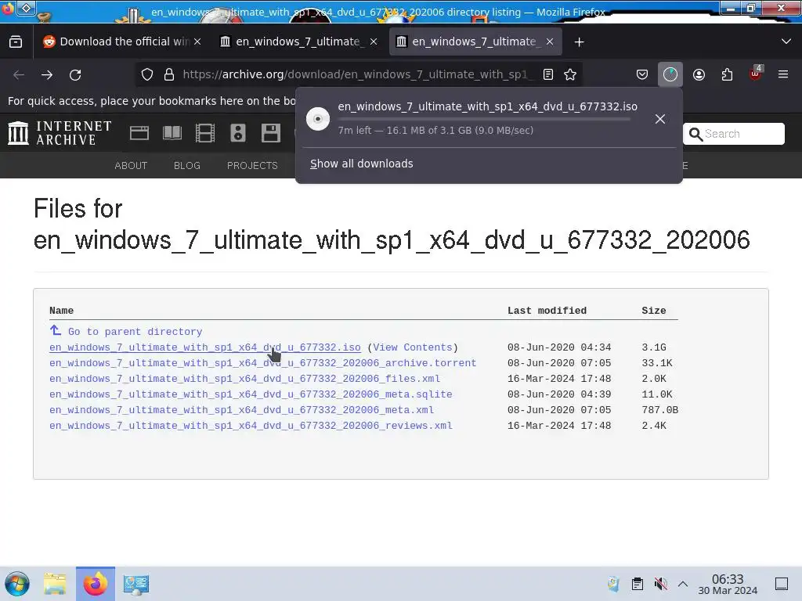Open Internet Archive Video film icon
The height and width of the screenshot is (601, 802).
click(x=205, y=133)
